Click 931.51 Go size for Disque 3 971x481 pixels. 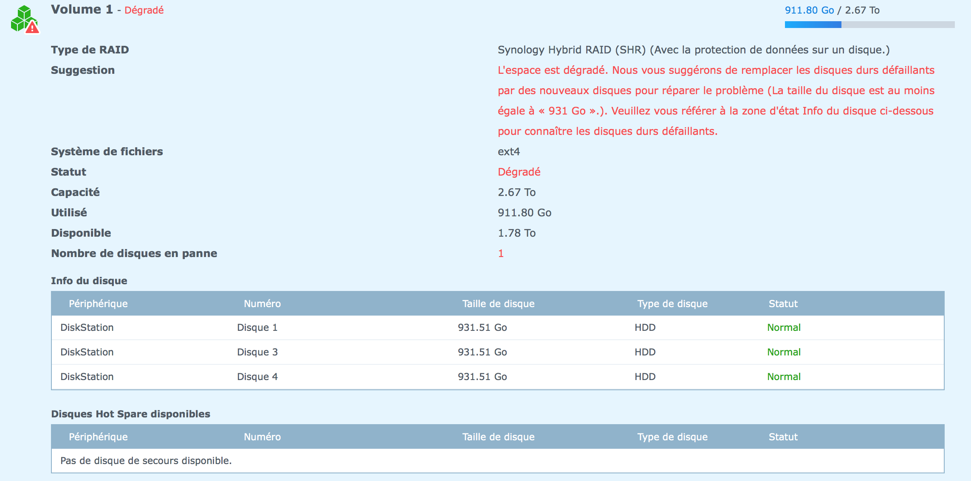pyautogui.click(x=483, y=352)
